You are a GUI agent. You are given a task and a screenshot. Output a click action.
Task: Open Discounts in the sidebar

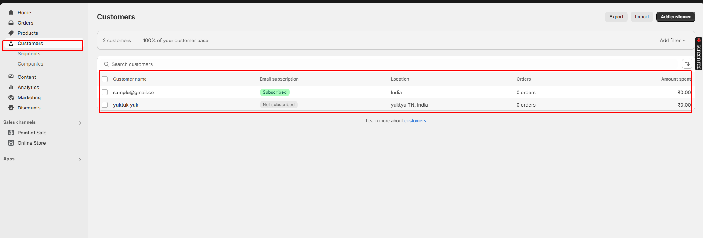29,108
